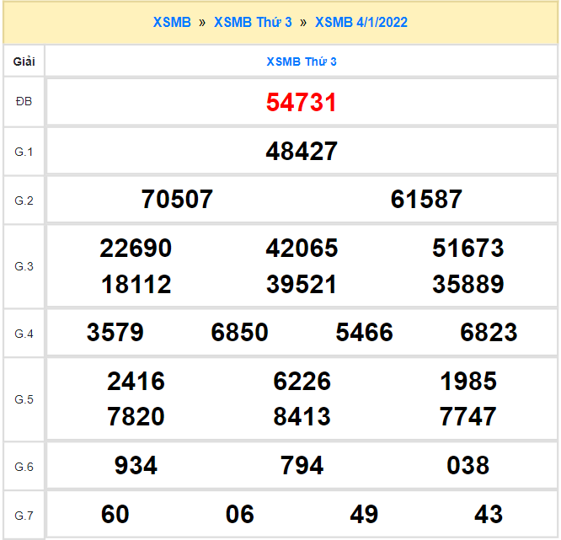The image size is (561, 540).
Task: Select the G.2 number 70507
Action: [x=178, y=200]
